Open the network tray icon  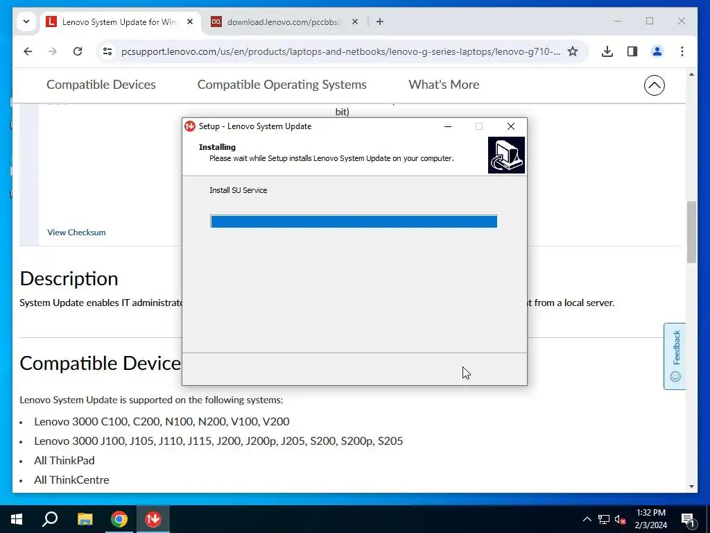coord(604,519)
